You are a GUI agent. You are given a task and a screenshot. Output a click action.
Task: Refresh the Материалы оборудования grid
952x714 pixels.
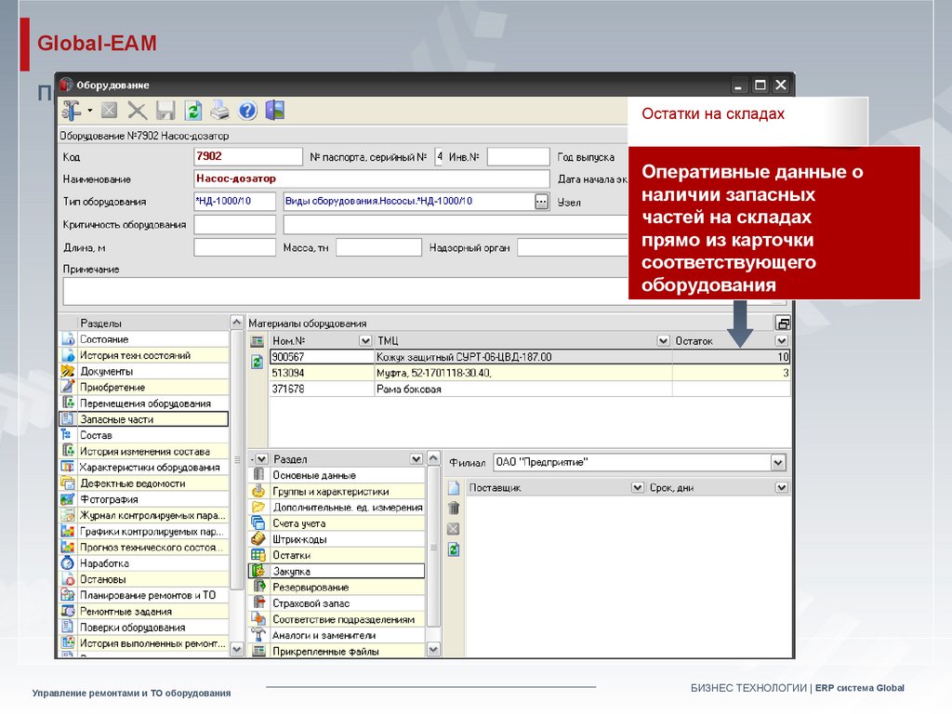[258, 362]
